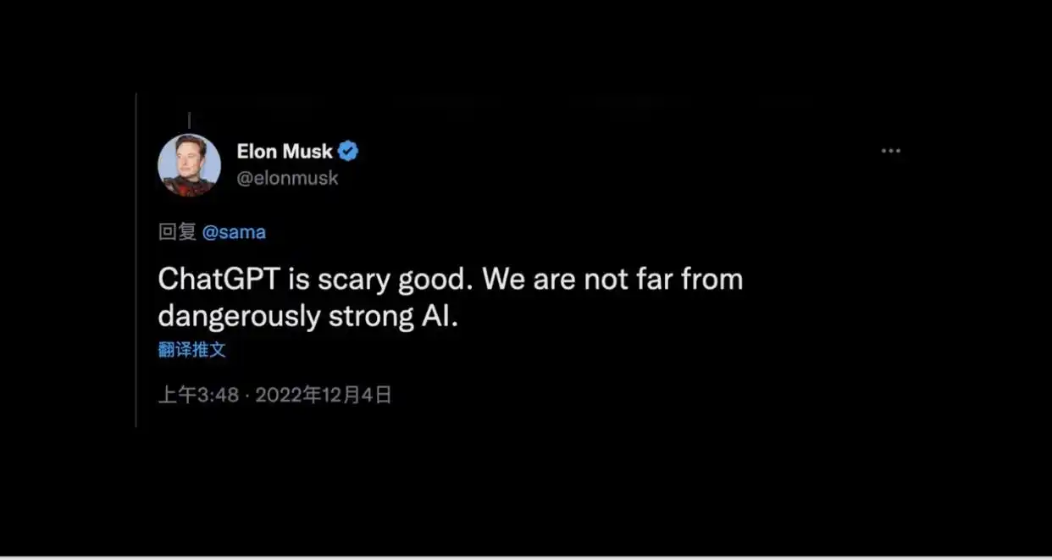Click the 翻译推文 translate link

(192, 349)
